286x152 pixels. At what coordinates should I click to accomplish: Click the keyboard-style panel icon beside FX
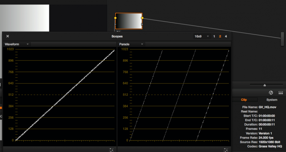click(280, 92)
